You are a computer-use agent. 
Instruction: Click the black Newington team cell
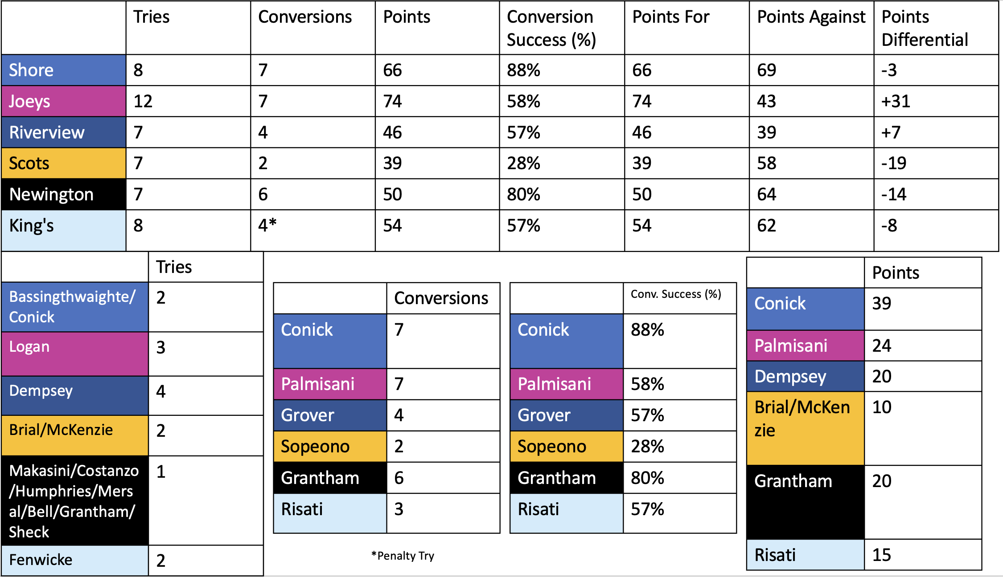(63, 195)
